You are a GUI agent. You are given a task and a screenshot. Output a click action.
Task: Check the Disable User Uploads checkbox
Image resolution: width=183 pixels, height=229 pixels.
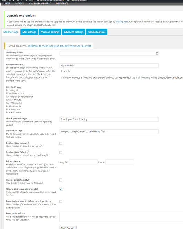[61, 143]
